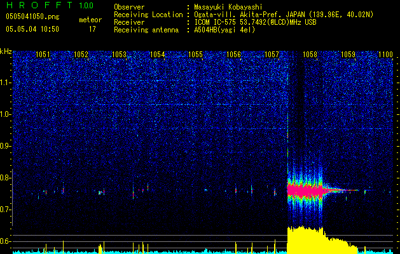Select observer name Masayuki Kobayashi
400x254 pixels.
pos(228,7)
